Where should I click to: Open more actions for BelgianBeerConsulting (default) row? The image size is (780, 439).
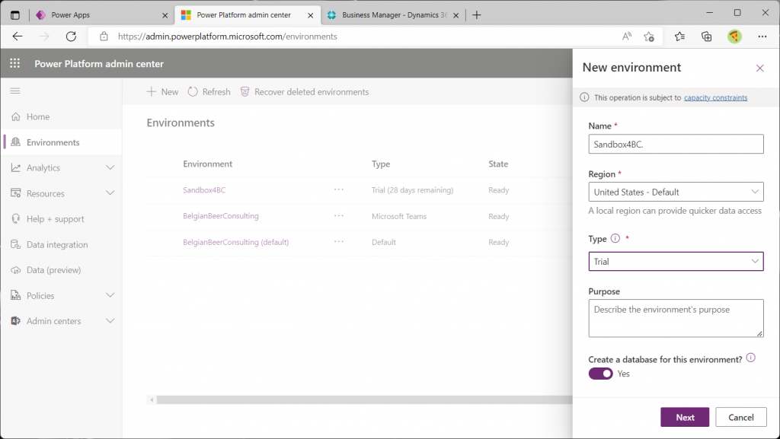point(339,242)
